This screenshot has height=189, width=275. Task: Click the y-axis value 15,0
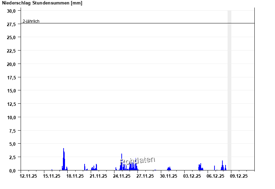point(11,91)
